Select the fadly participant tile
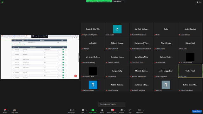Image resolution: width=203 pixels, height=114 pixels. pyautogui.click(x=166, y=29)
